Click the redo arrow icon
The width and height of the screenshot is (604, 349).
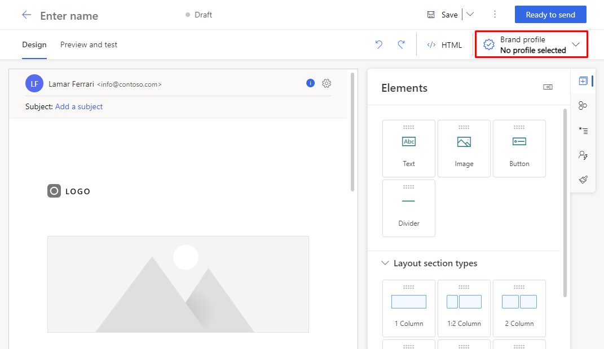[401, 44]
